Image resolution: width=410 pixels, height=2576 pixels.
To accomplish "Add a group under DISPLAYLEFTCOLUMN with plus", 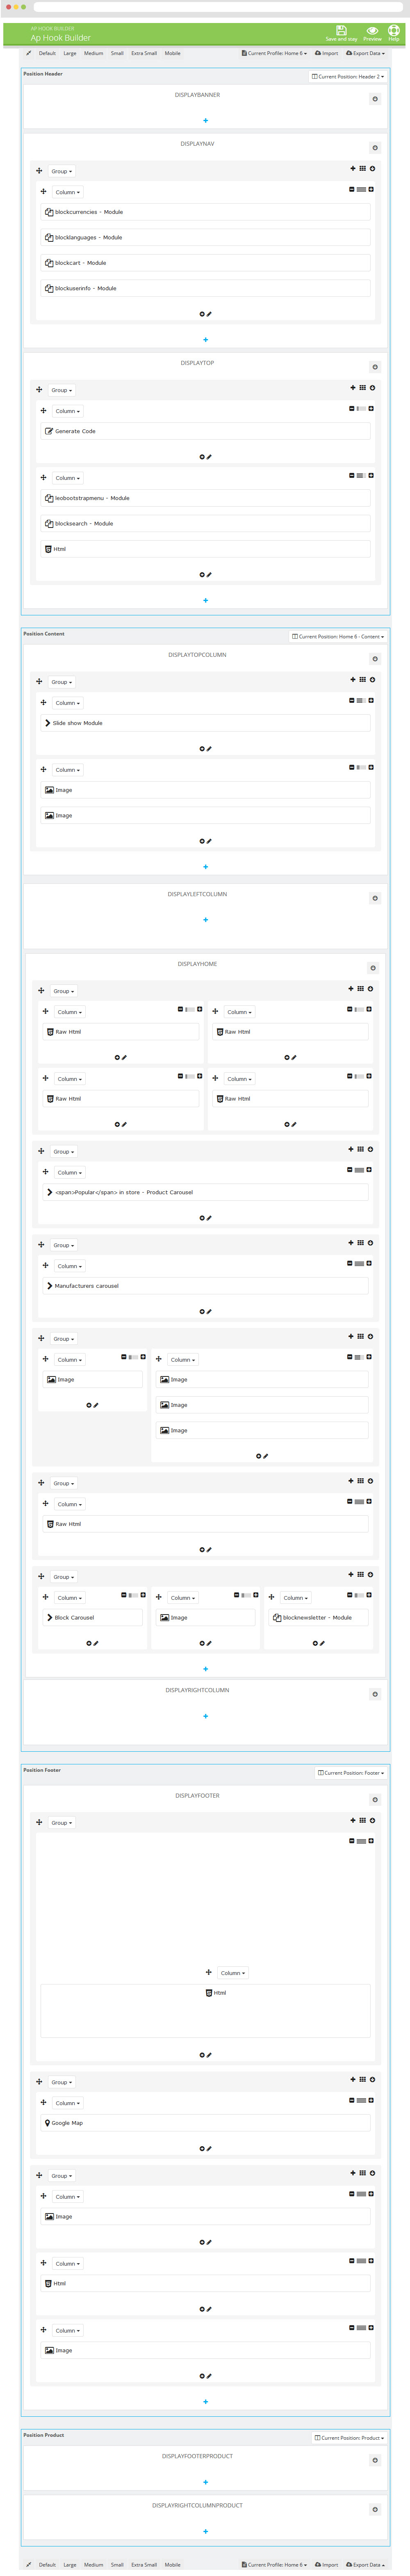I will coord(205,920).
